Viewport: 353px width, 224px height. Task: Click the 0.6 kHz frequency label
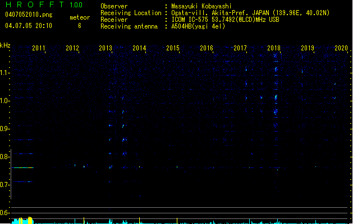pos(5,213)
